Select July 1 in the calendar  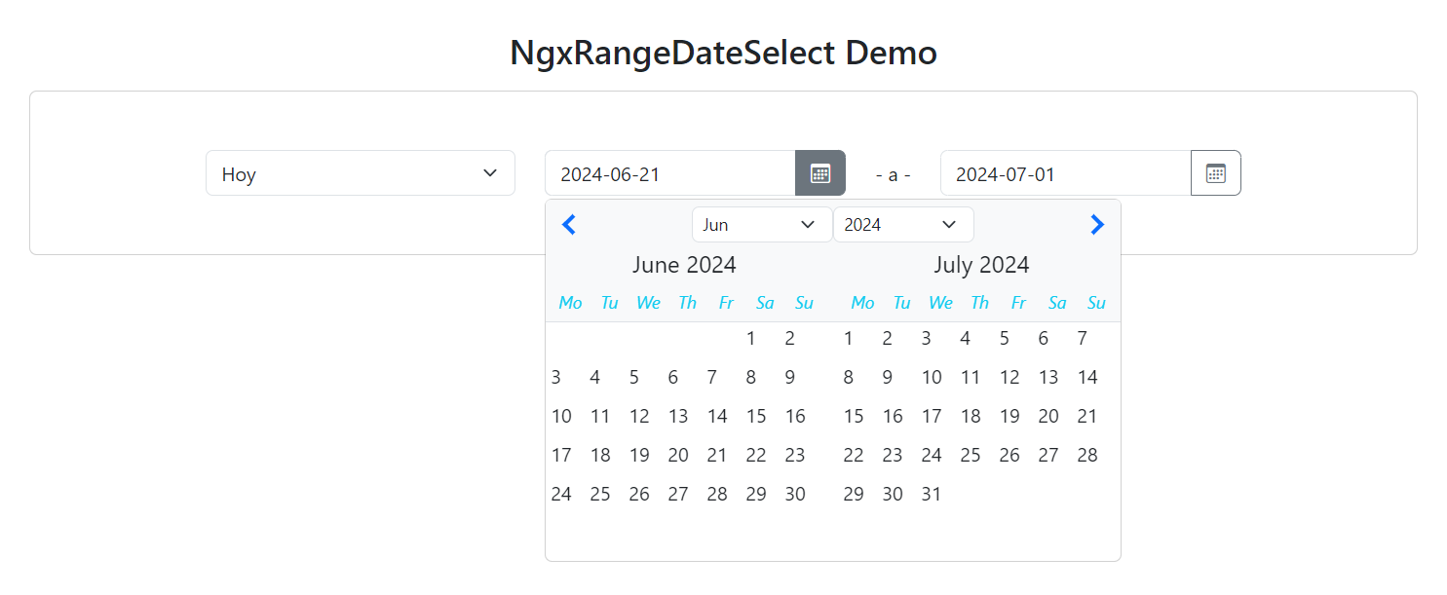coord(849,339)
